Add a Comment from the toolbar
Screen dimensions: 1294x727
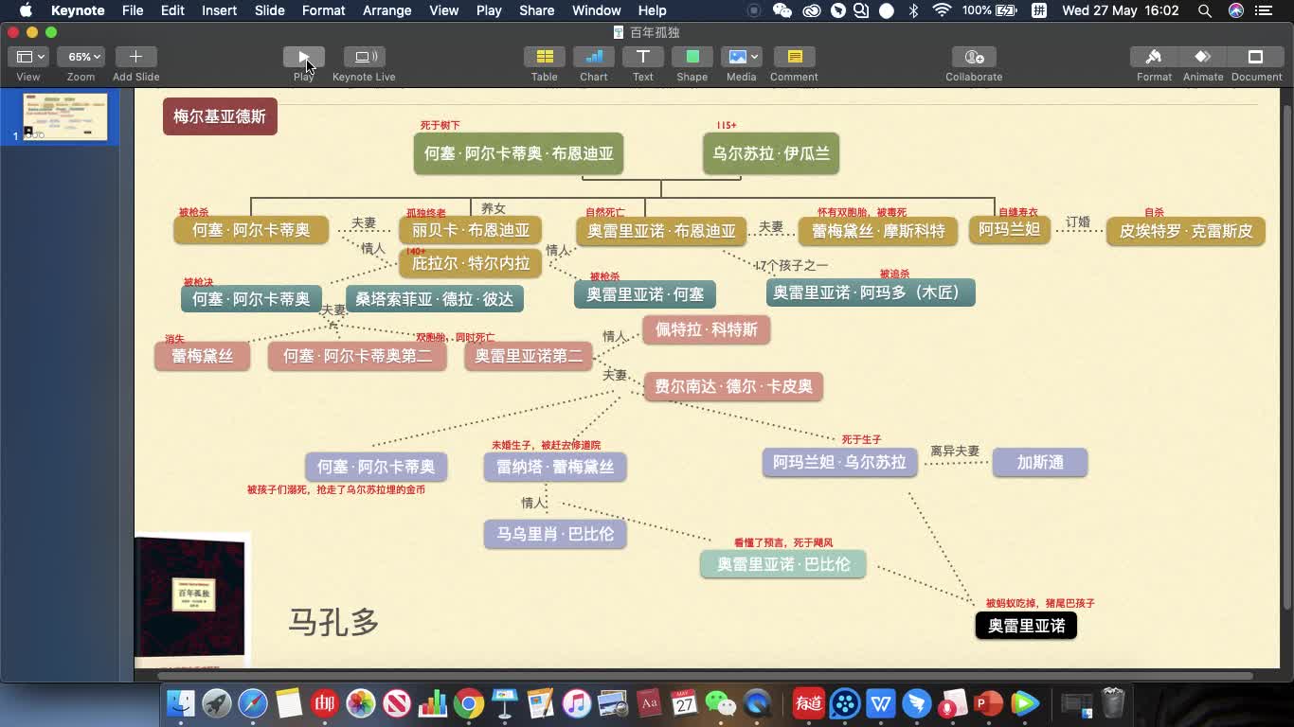coord(794,57)
